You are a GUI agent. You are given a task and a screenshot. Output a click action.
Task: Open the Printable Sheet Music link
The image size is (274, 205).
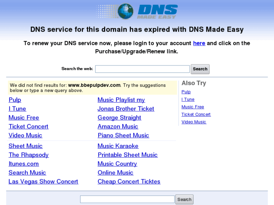(127, 155)
